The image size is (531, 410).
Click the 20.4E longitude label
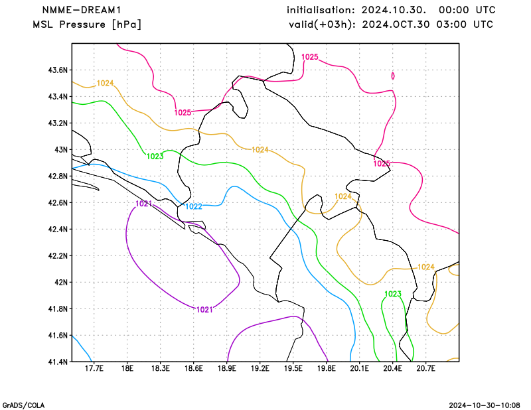[x=392, y=369]
